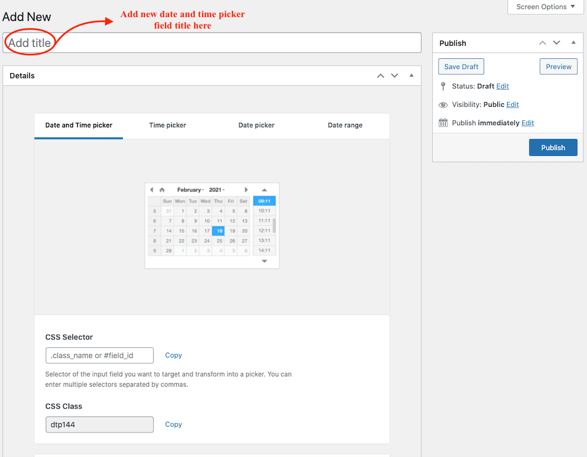This screenshot has height=457, width=587.
Task: Open the February month dropdown
Action: click(191, 190)
